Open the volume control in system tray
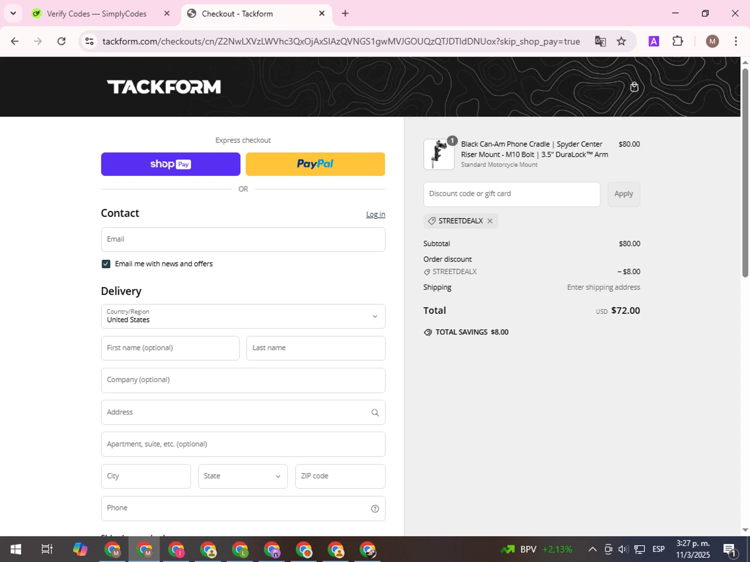The height and width of the screenshot is (562, 750). tap(623, 550)
